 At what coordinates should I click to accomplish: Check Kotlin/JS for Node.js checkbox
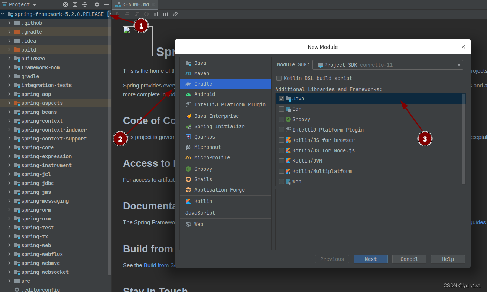(x=282, y=150)
